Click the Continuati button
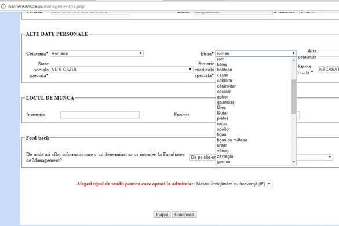This screenshot has width=339, height=226. [x=184, y=214]
